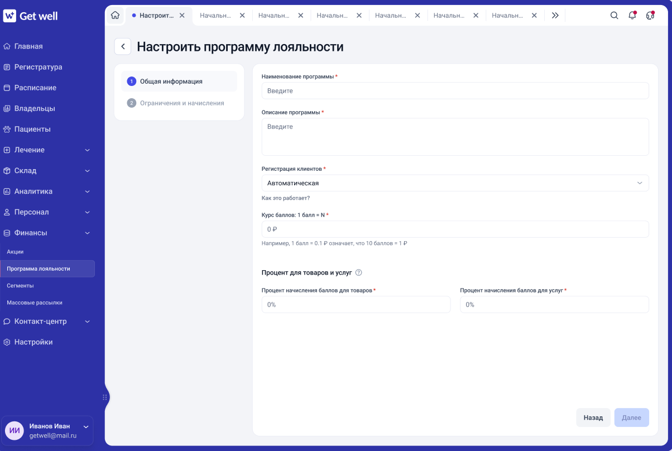Click the Главная home icon in sidebar
Screen dimensions: 672x451
tap(7, 46)
